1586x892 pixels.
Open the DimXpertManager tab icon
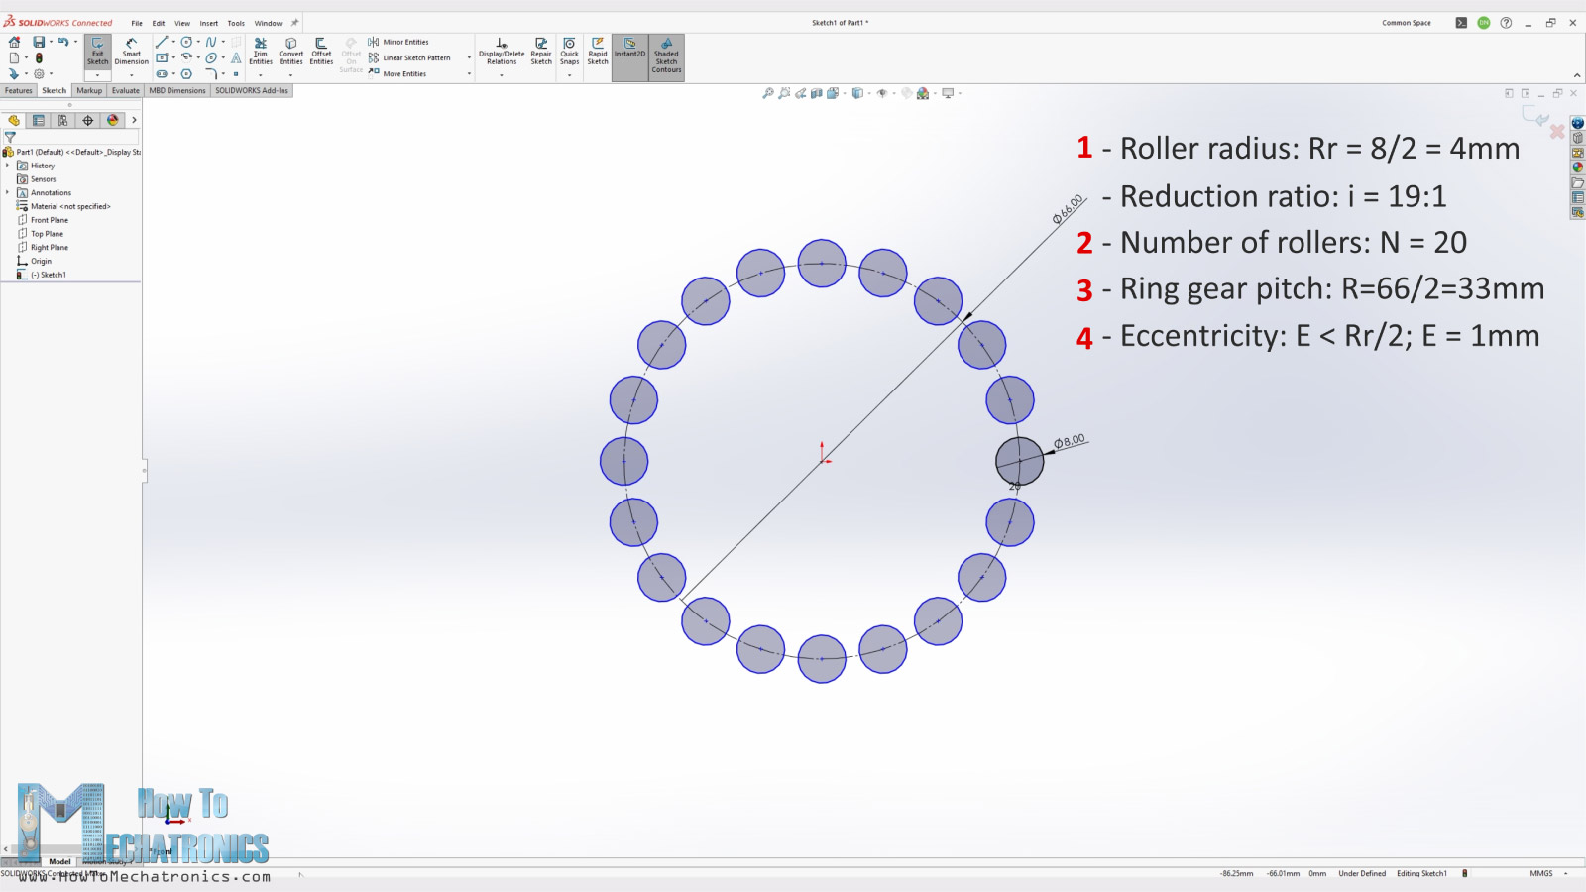point(88,120)
